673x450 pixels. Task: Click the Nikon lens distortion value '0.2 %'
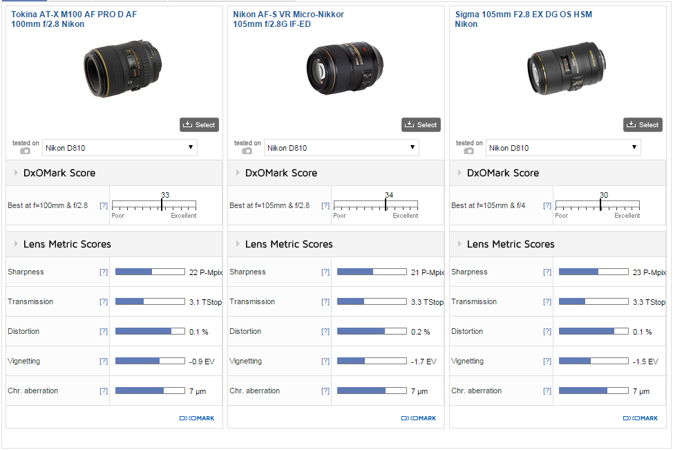coord(420,332)
